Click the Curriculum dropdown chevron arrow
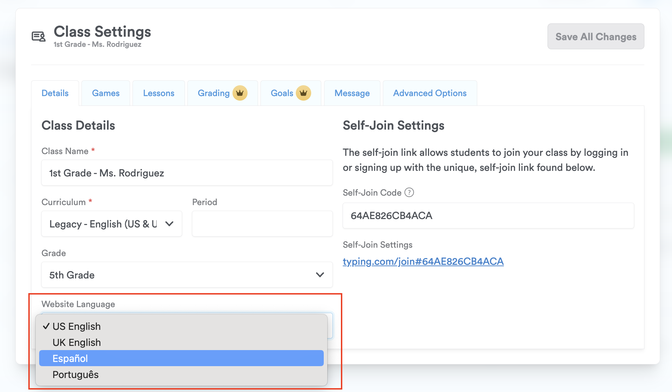 pos(170,224)
